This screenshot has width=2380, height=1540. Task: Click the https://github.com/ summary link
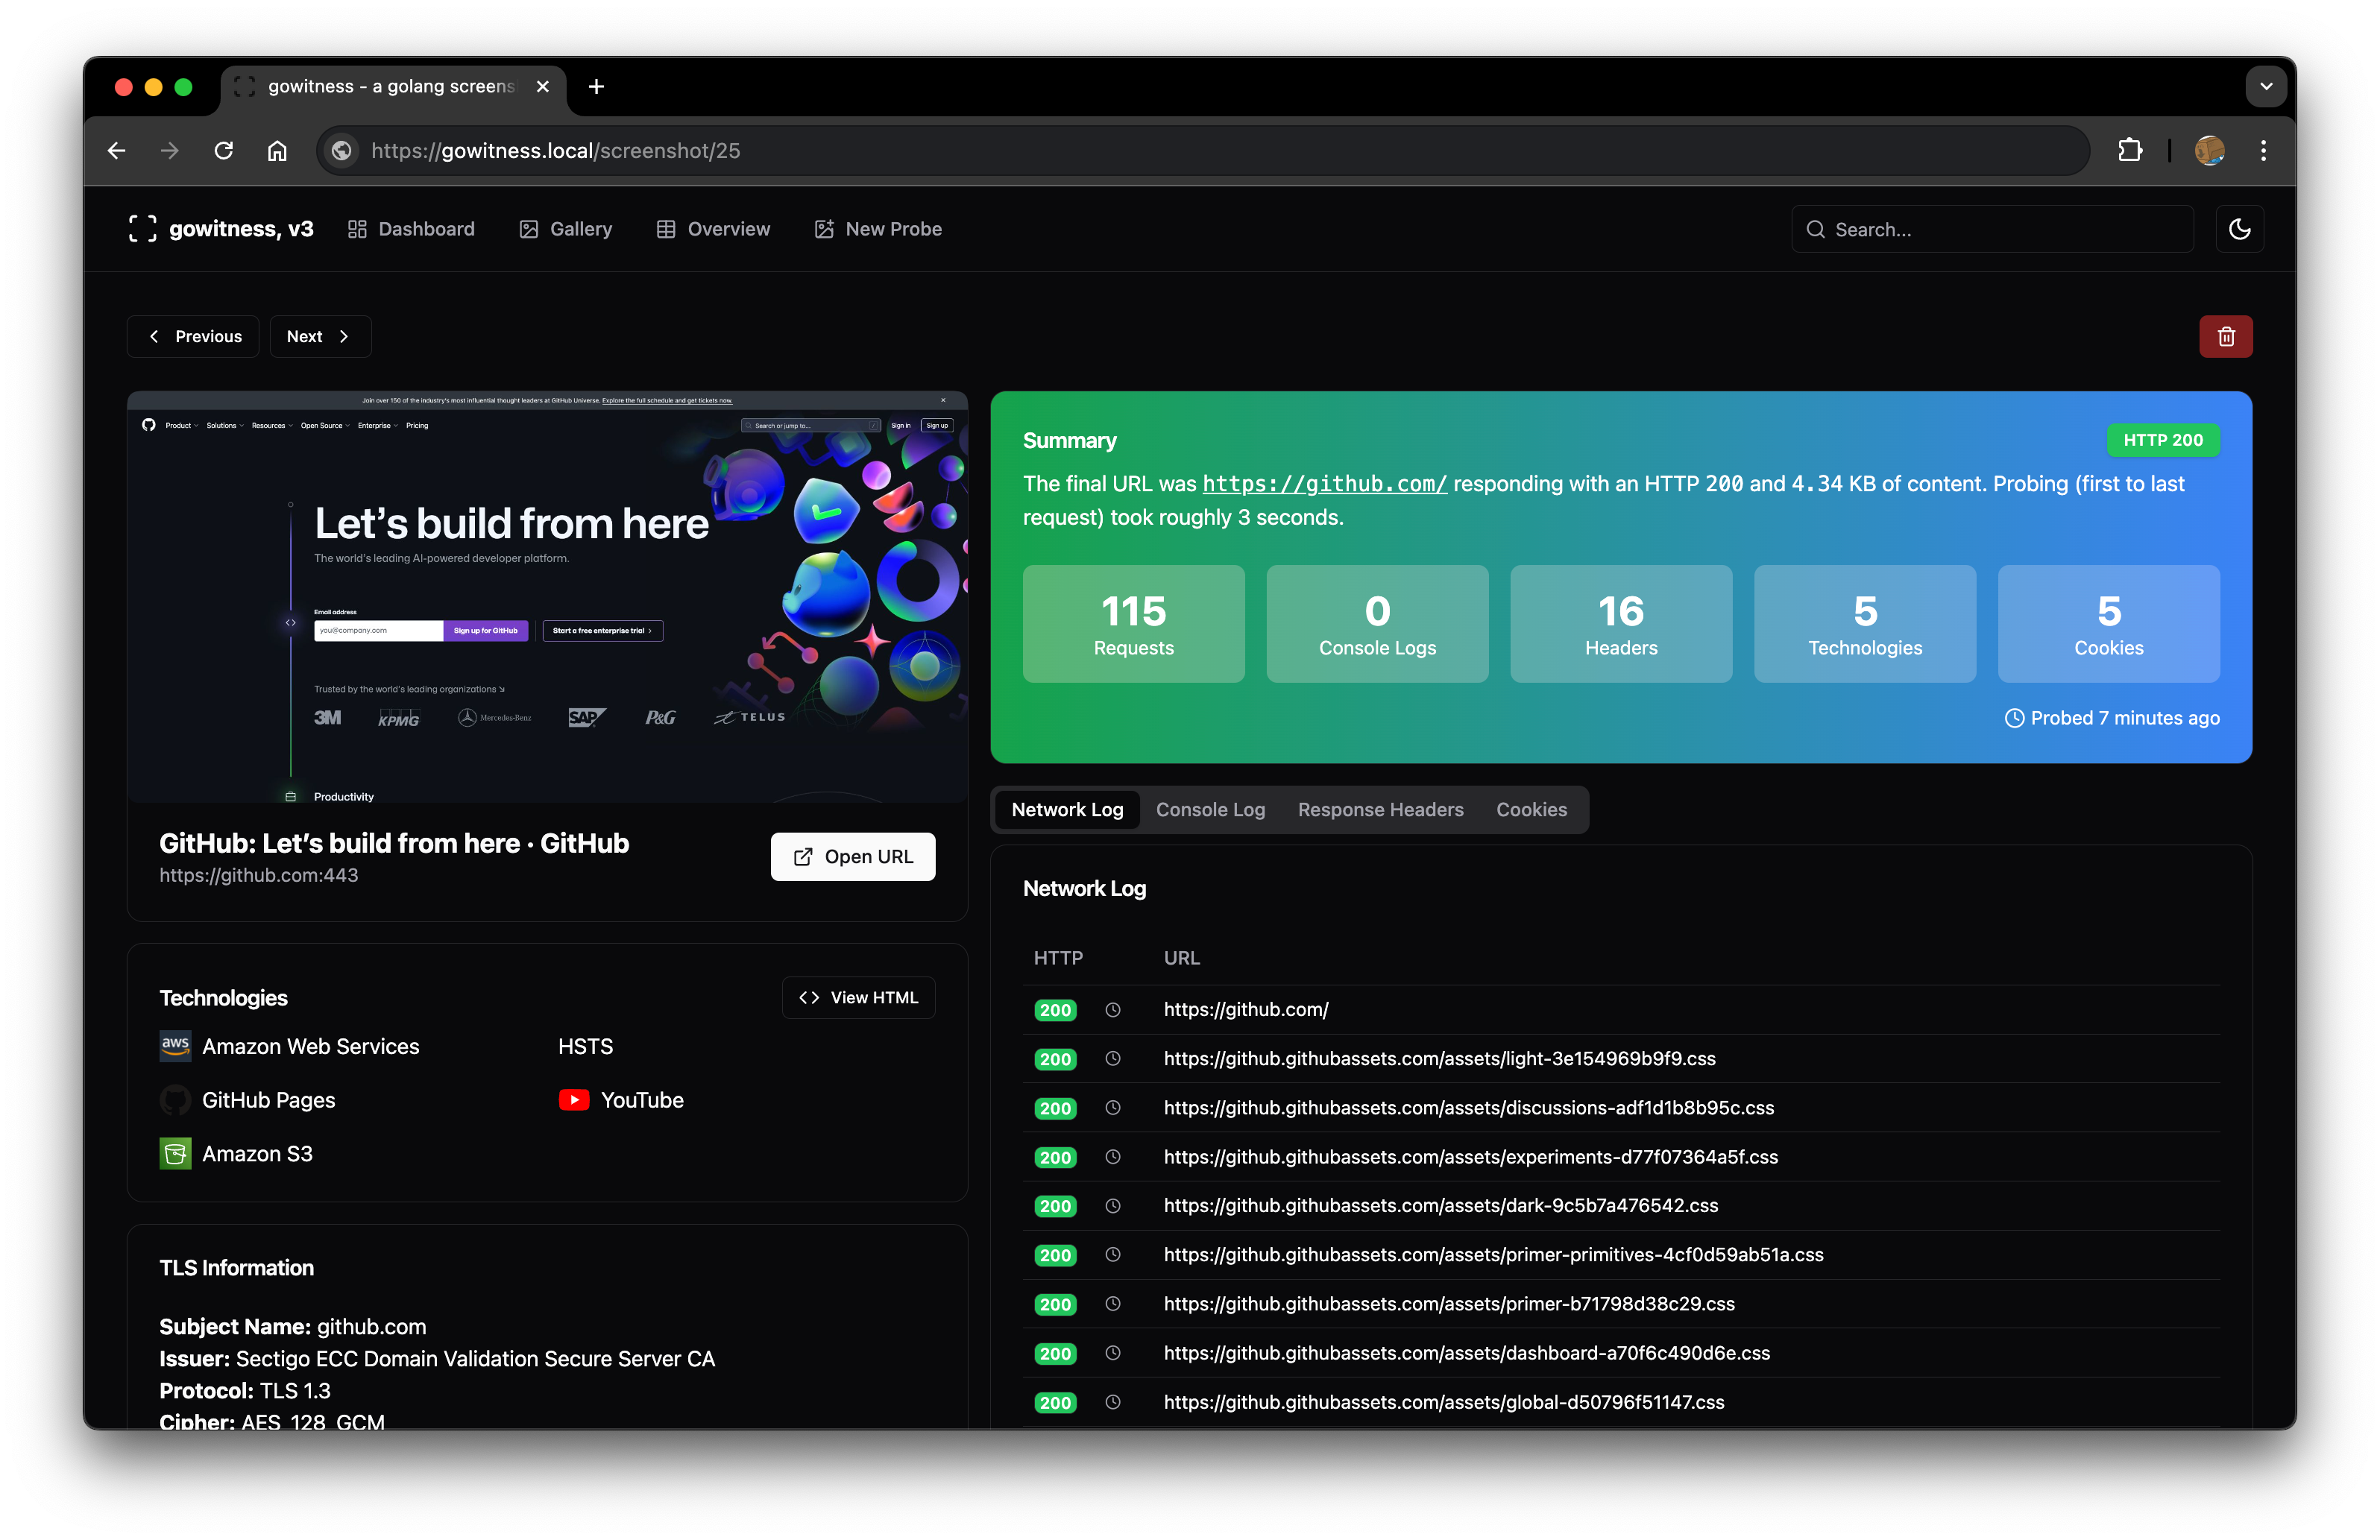coord(1324,484)
